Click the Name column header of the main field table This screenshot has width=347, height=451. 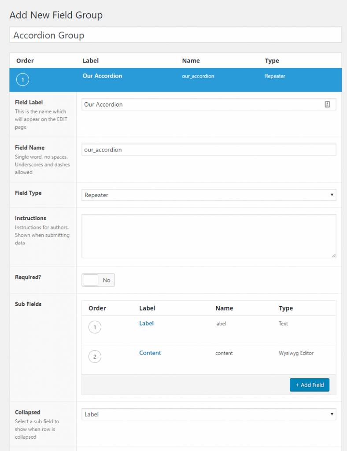pyautogui.click(x=192, y=60)
